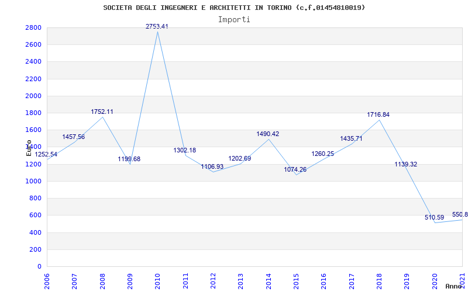Click the 2020 x-axis label
The width and height of the screenshot is (468, 292).
(x=435, y=281)
